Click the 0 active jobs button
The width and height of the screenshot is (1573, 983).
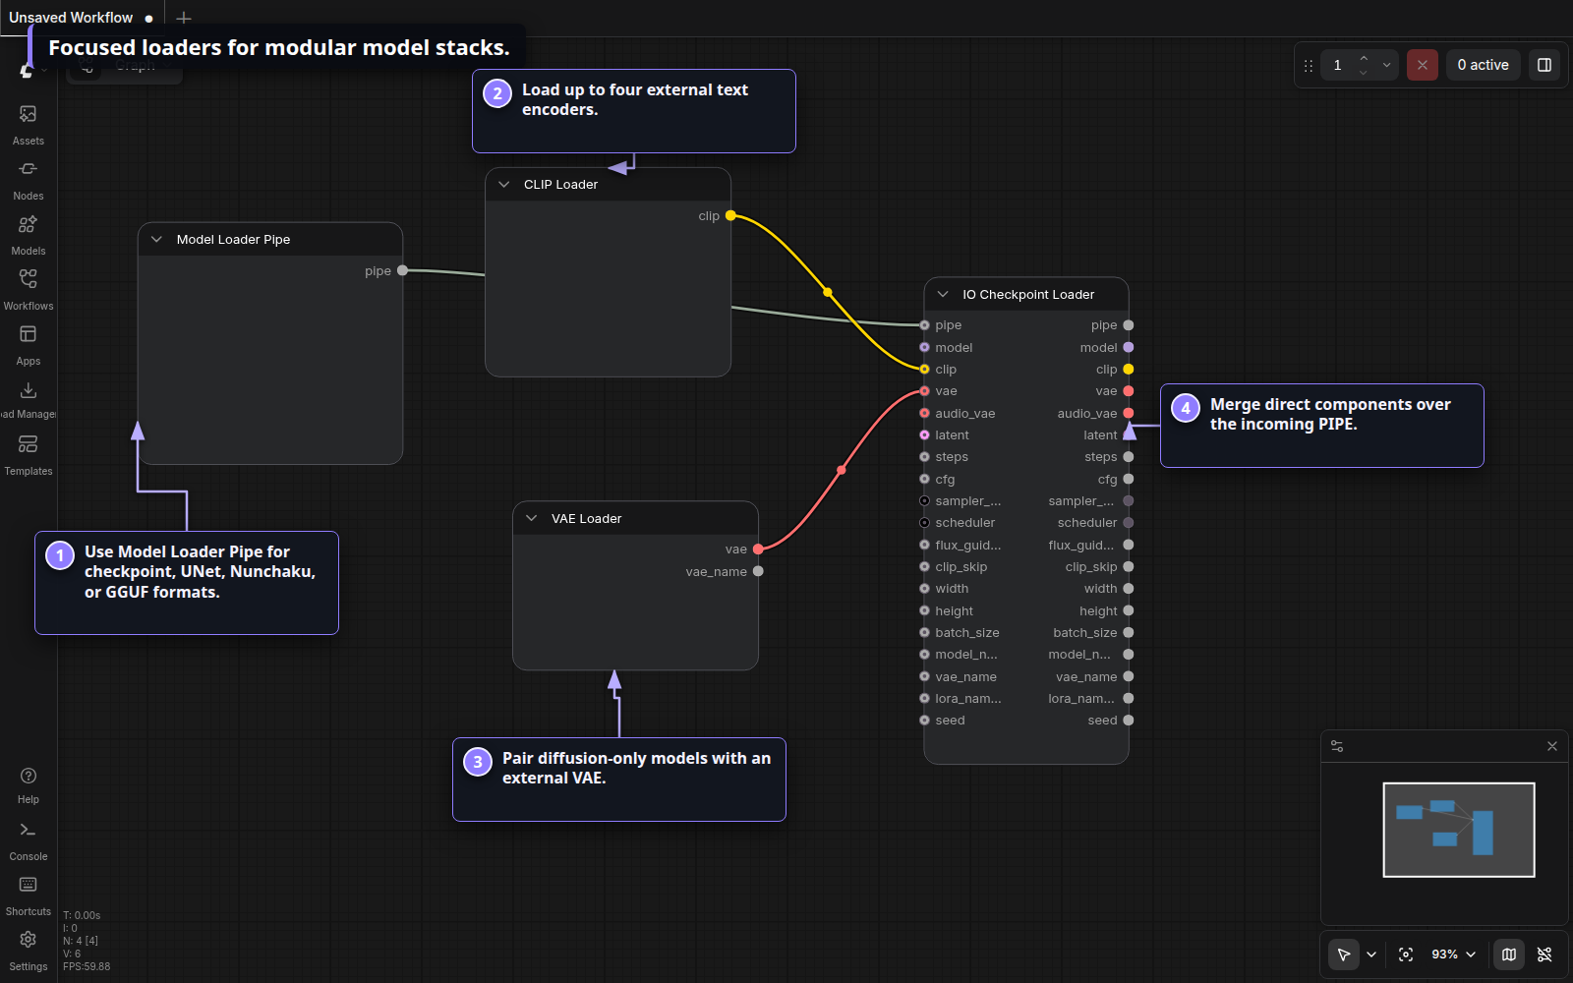tap(1483, 65)
